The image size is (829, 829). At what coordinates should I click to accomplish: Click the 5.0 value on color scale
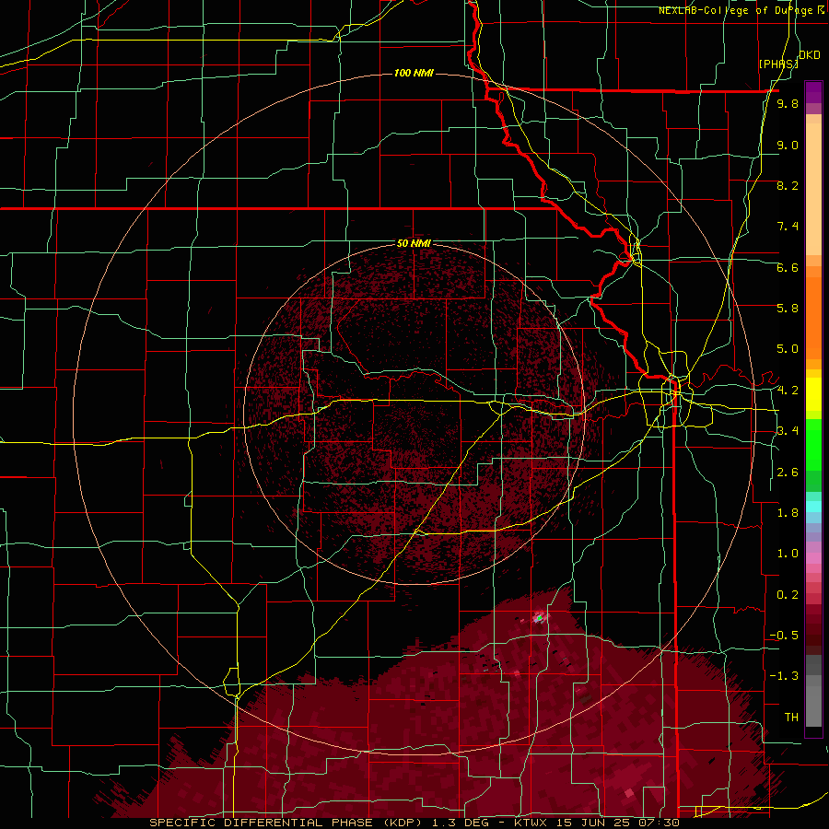tap(788, 349)
